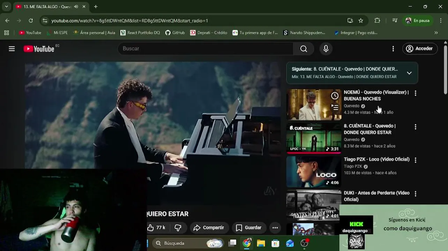Open a new browser tab

96,7
